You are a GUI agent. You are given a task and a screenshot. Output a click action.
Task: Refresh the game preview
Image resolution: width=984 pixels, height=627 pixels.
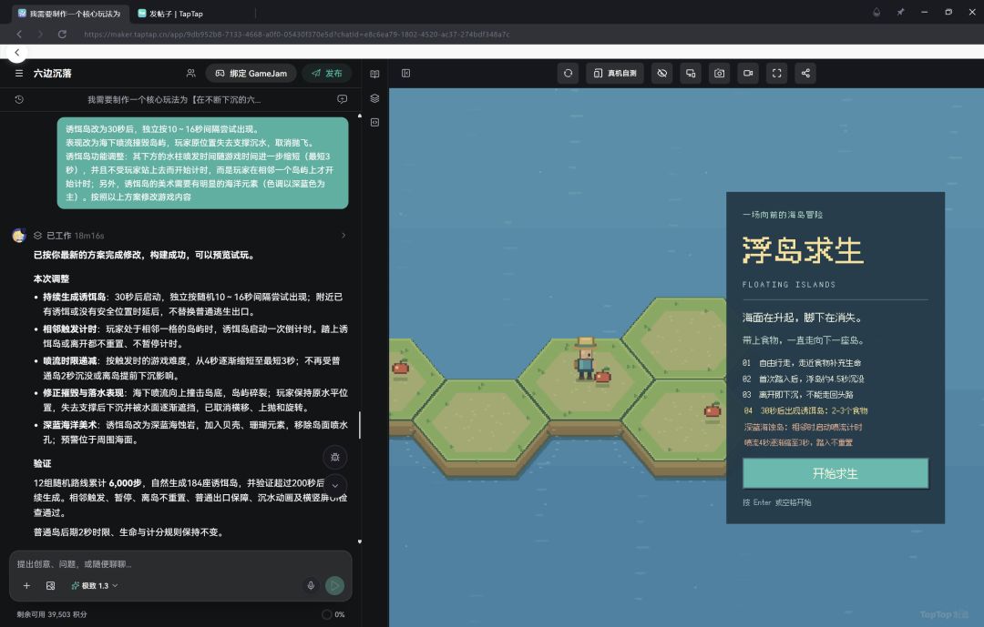click(x=568, y=74)
